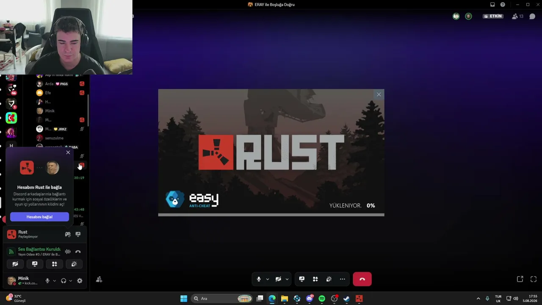Toggle camera in voice panel
Image resolution: width=542 pixels, height=305 pixels.
tap(15, 264)
